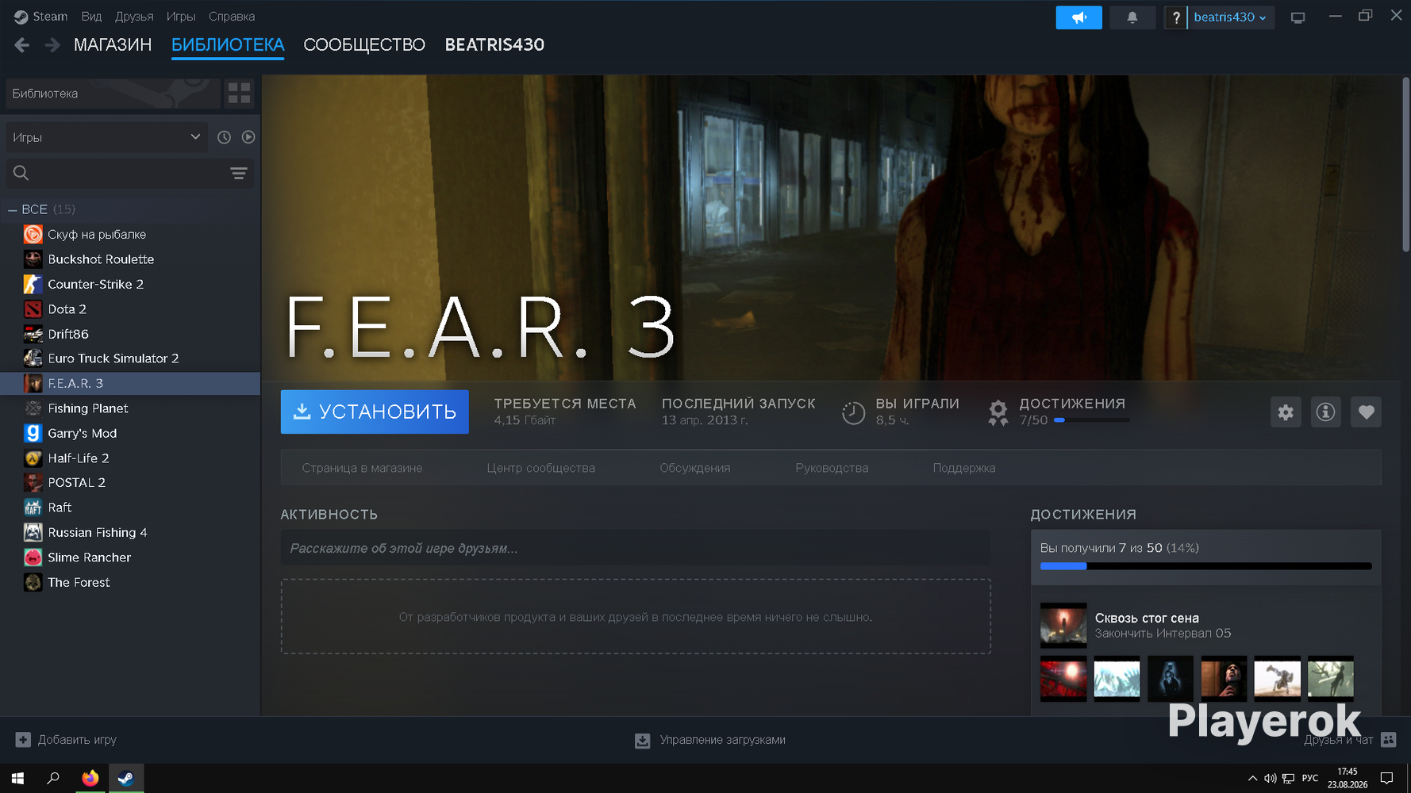Click the download manager icon
The image size is (1411, 793).
pos(643,741)
